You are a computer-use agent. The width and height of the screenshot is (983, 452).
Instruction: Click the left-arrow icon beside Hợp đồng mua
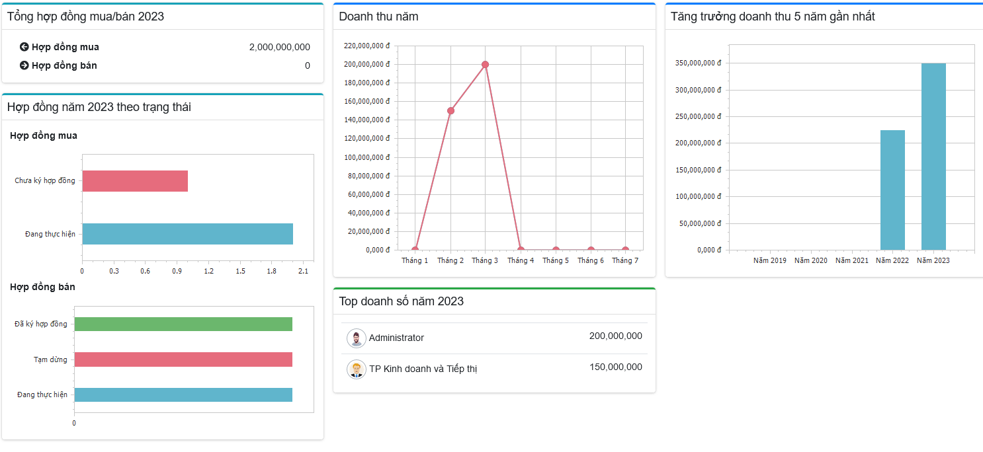[x=24, y=47]
